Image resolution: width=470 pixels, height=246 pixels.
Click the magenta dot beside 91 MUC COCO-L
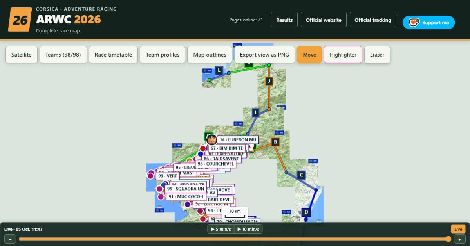pos(161,196)
